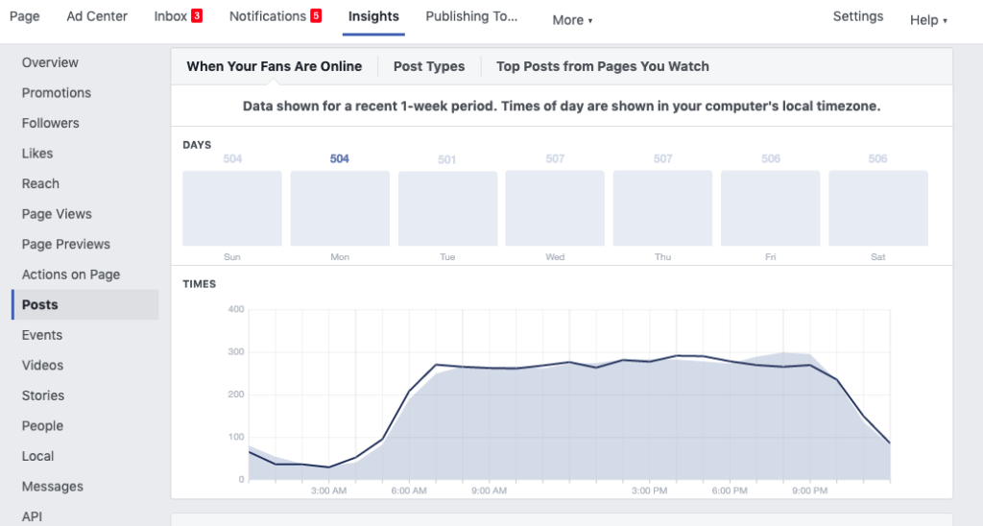983x526 pixels.
Task: Select the Wednesday bar showing 507
Action: 555,208
